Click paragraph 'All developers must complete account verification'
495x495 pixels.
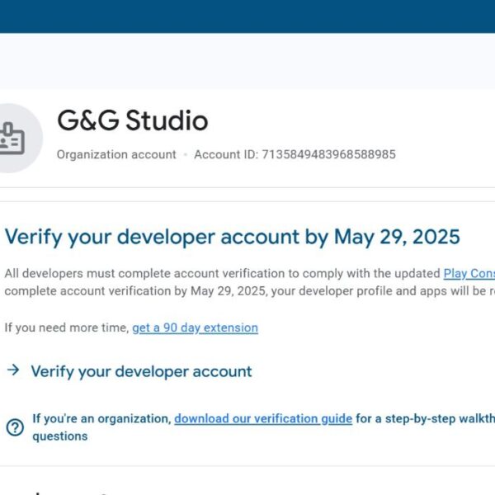click(250, 282)
